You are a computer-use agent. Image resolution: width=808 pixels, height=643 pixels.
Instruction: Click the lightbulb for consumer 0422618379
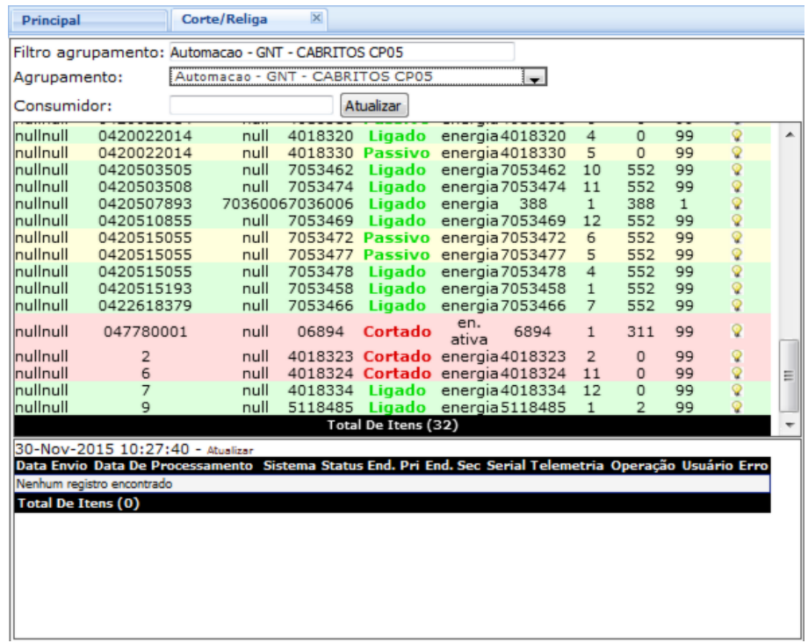[x=737, y=305]
